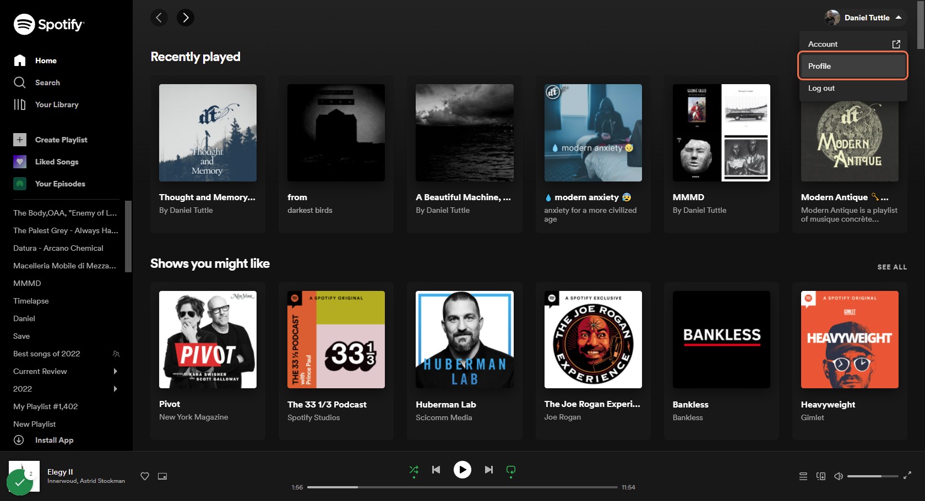Viewport: 925px width, 501px height.
Task: Open sidebar playlist 'Timelapse'
Action: (31, 301)
